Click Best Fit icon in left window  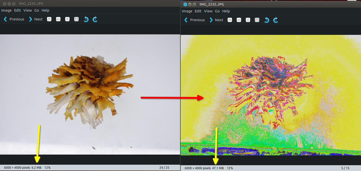pos(76,19)
